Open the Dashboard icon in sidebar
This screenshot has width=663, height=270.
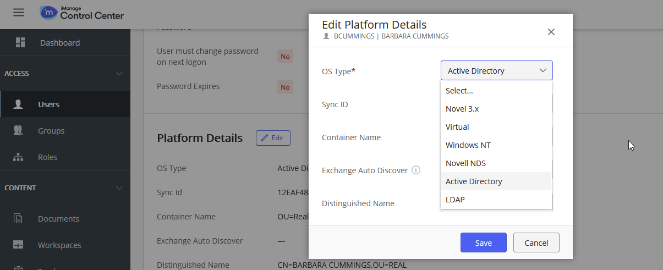(20, 42)
